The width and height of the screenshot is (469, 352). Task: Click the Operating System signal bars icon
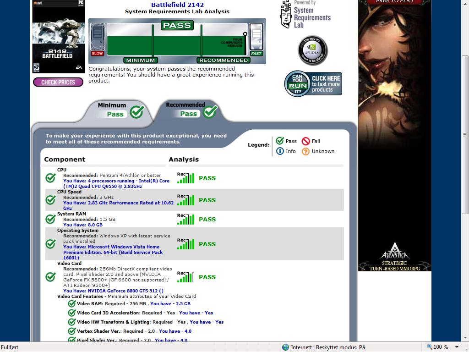coord(186,244)
